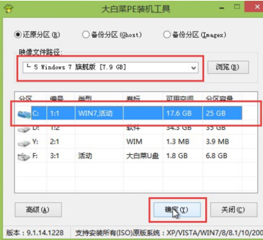Confirm with the 确定 (Y) button
This screenshot has width=263, height=240.
tap(177, 209)
